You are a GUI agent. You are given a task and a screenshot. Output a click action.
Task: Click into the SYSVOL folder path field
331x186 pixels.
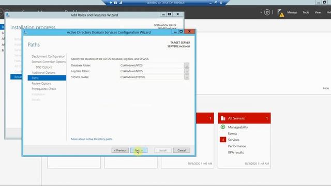point(152,77)
